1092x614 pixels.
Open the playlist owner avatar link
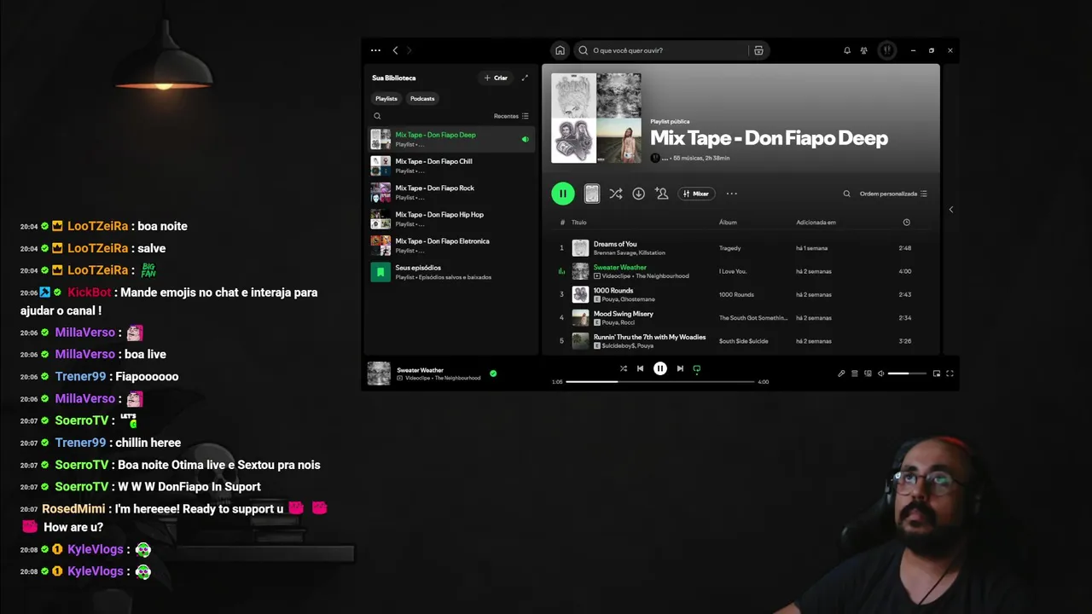(x=655, y=158)
